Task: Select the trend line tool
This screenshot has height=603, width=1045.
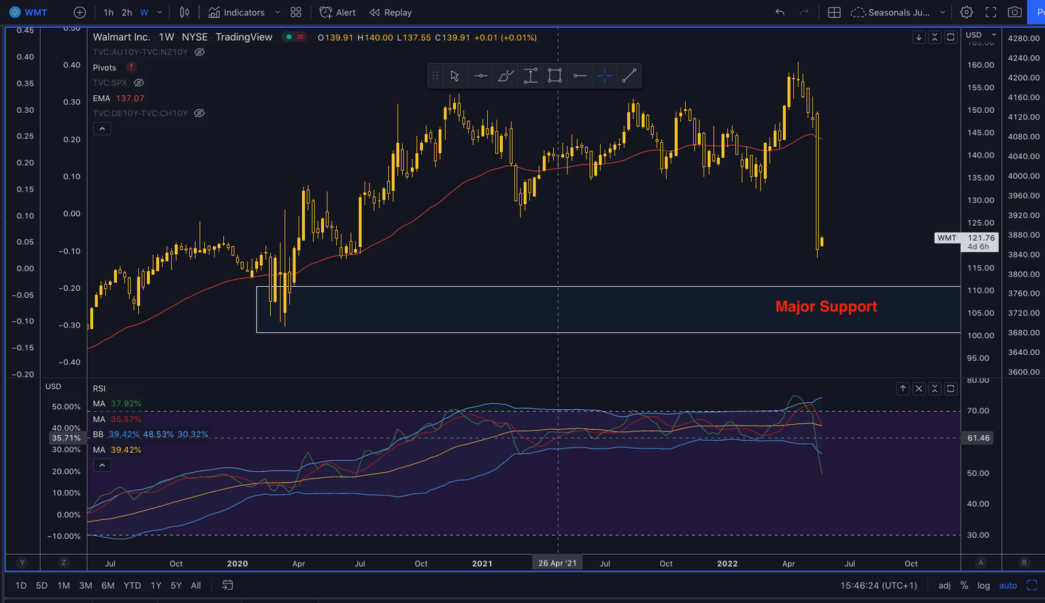Action: pos(629,75)
